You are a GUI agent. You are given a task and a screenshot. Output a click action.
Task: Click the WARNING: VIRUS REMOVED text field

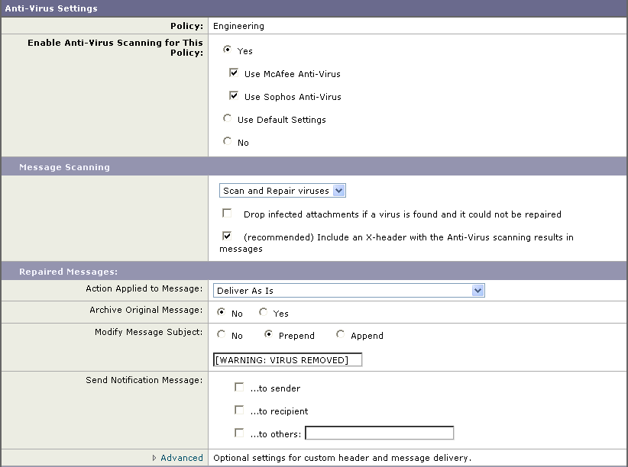287,359
